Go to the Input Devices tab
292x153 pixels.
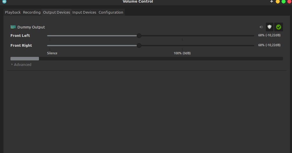pos(84,12)
